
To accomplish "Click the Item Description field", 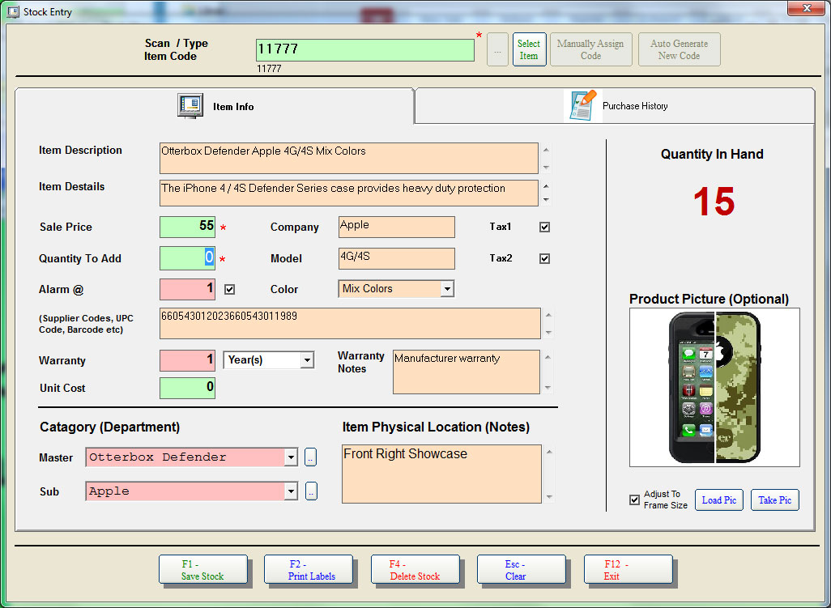I will pos(349,158).
